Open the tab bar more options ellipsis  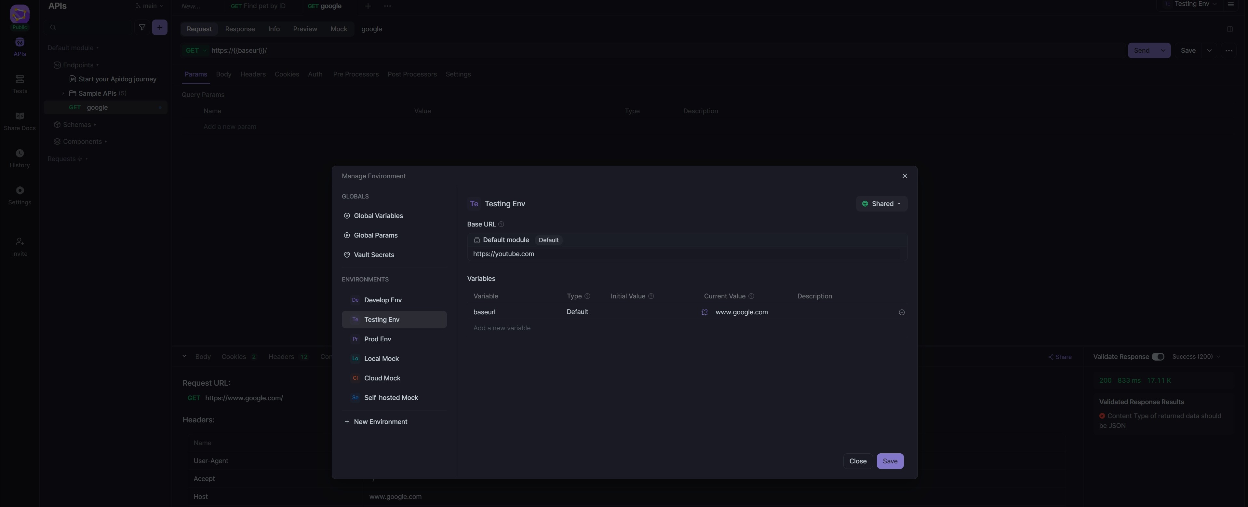(387, 6)
